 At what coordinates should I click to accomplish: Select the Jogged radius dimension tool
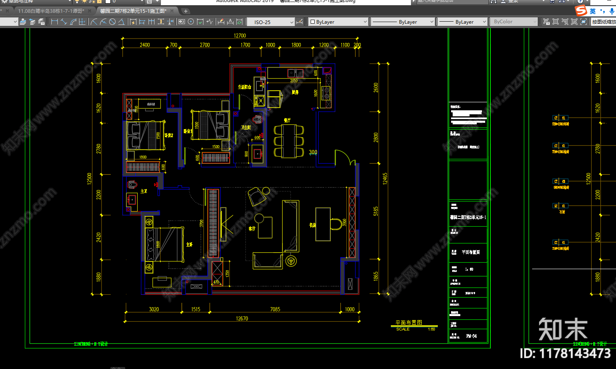[103, 22]
